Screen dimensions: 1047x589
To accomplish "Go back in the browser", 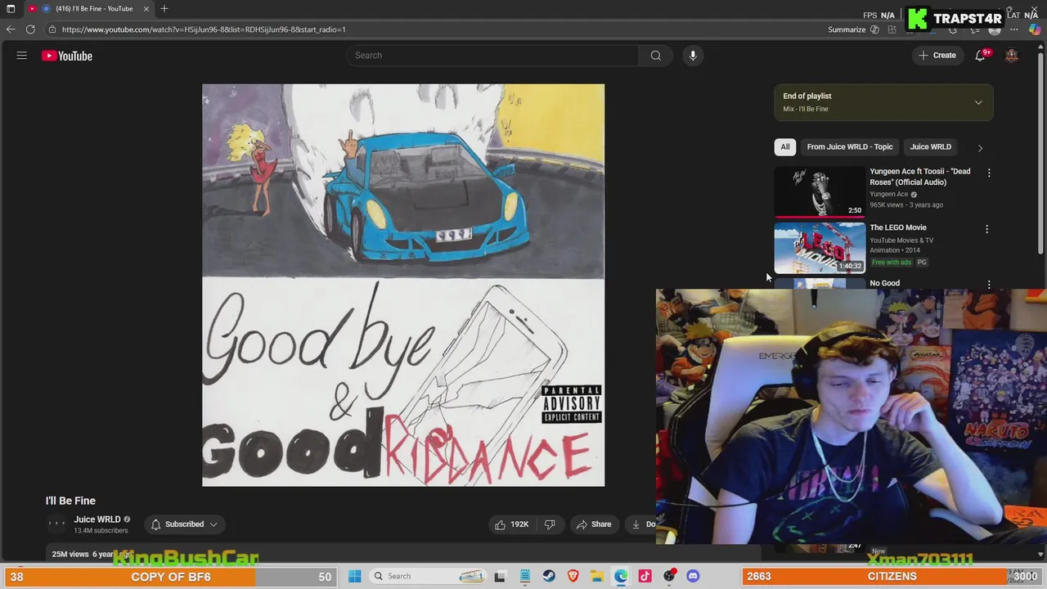I will point(11,29).
